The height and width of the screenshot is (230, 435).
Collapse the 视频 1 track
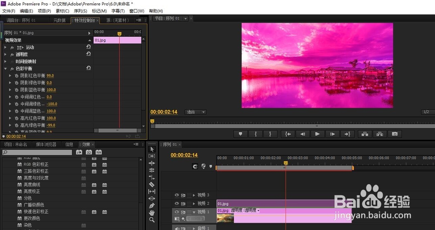(x=194, y=212)
